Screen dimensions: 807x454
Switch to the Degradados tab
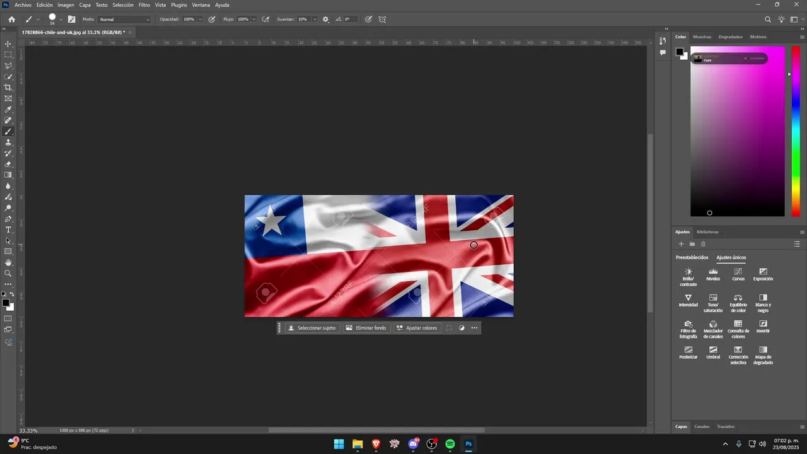click(x=731, y=37)
